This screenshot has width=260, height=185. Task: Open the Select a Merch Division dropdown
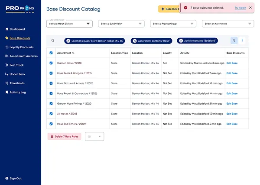pos(69,24)
